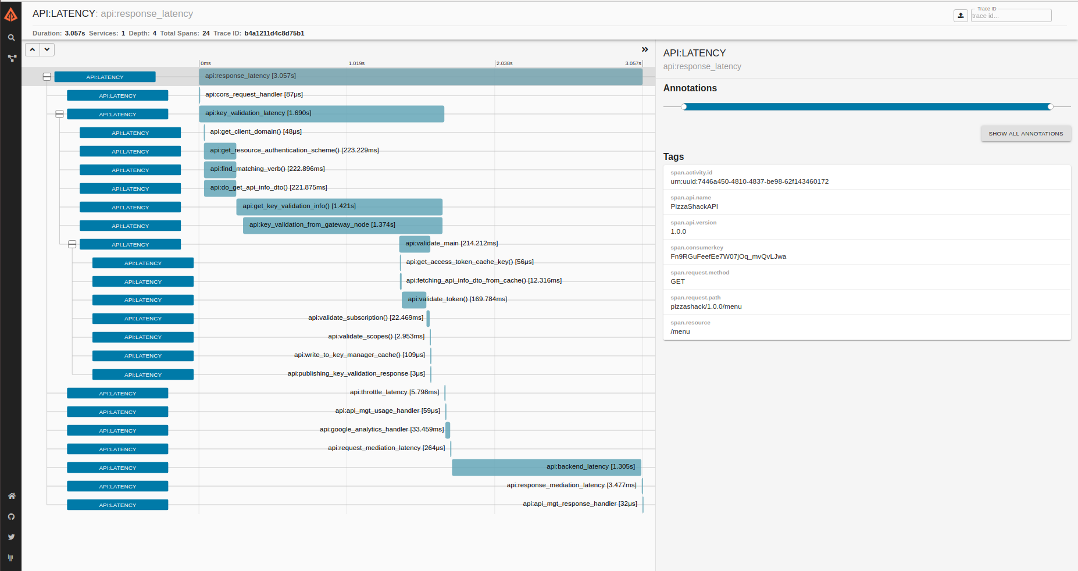Open the Gitter chat icon
Viewport: 1078px width, 571px height.
(11, 558)
